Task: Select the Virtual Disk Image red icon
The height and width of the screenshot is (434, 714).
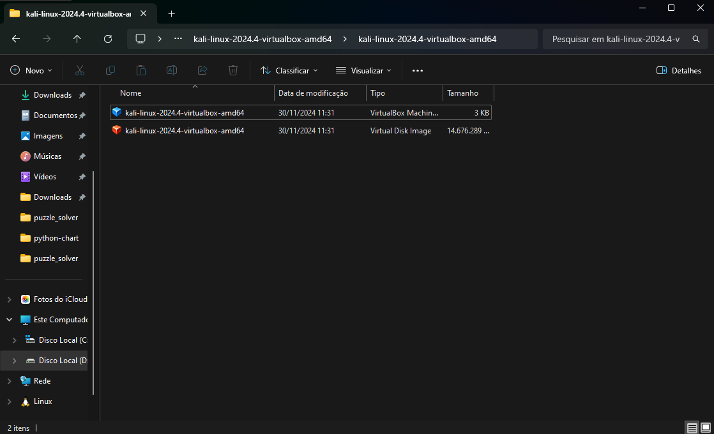Action: click(117, 130)
